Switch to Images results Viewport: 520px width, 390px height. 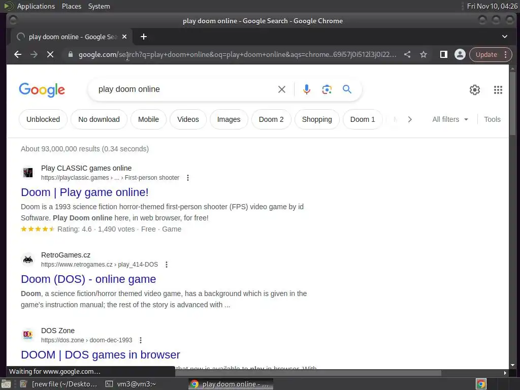(x=229, y=119)
